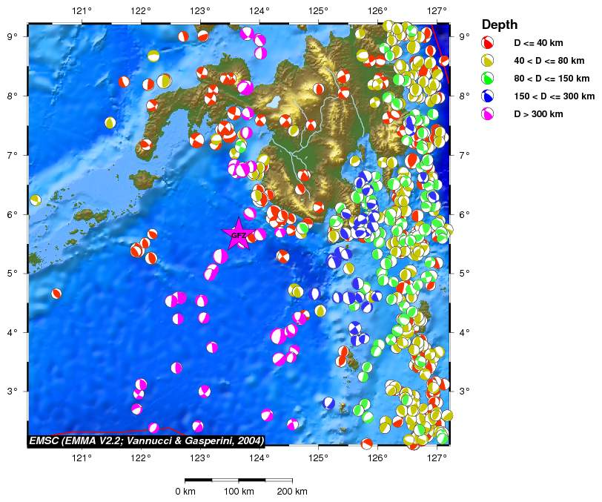Click the '124°' label on the top axis
The height and width of the screenshot is (502, 602).
259,11
